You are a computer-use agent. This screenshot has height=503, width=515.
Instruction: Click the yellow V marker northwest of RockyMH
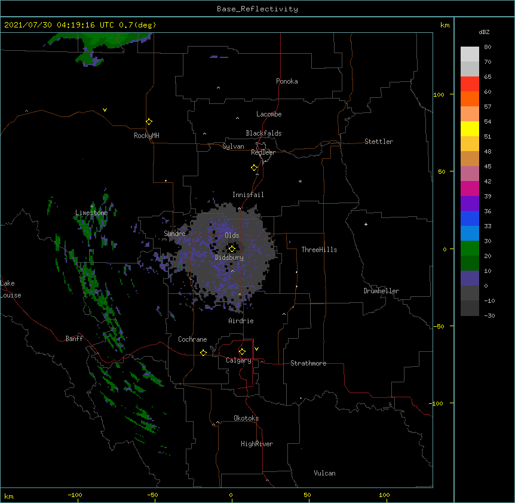[105, 110]
